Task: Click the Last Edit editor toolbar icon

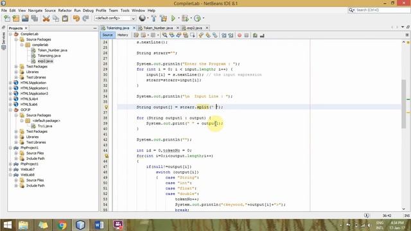Action: (x=136, y=35)
